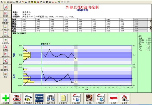Click the 后退 red back arrow button
Viewport: 152px width, 105px height.
coord(113,98)
